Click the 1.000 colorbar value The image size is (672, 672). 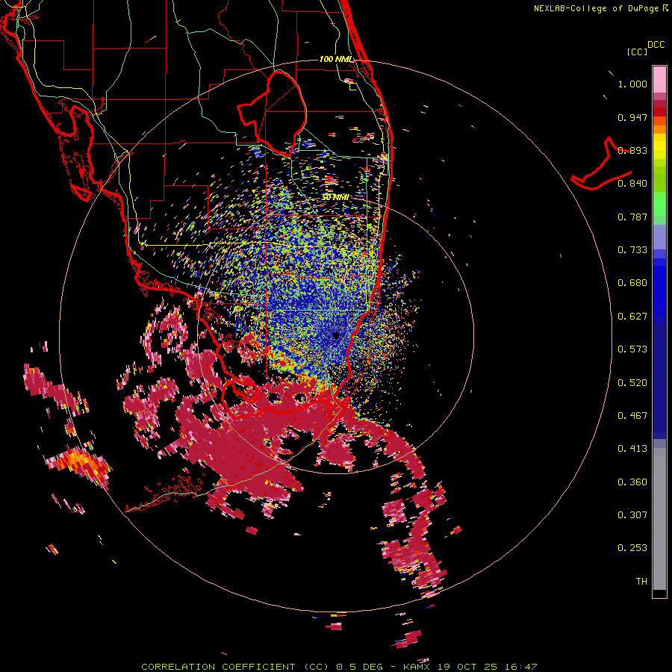(x=632, y=84)
